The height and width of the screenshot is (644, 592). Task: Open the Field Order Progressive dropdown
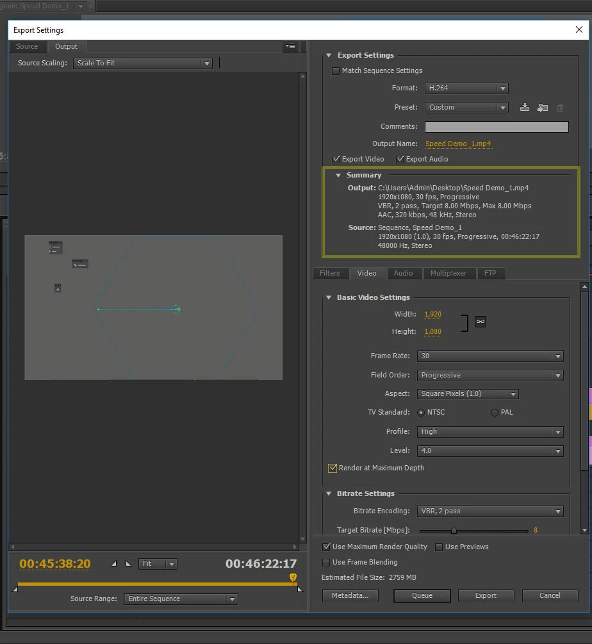[490, 376]
